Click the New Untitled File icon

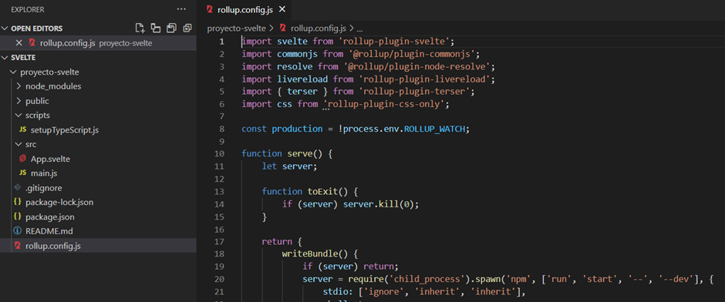pos(140,29)
